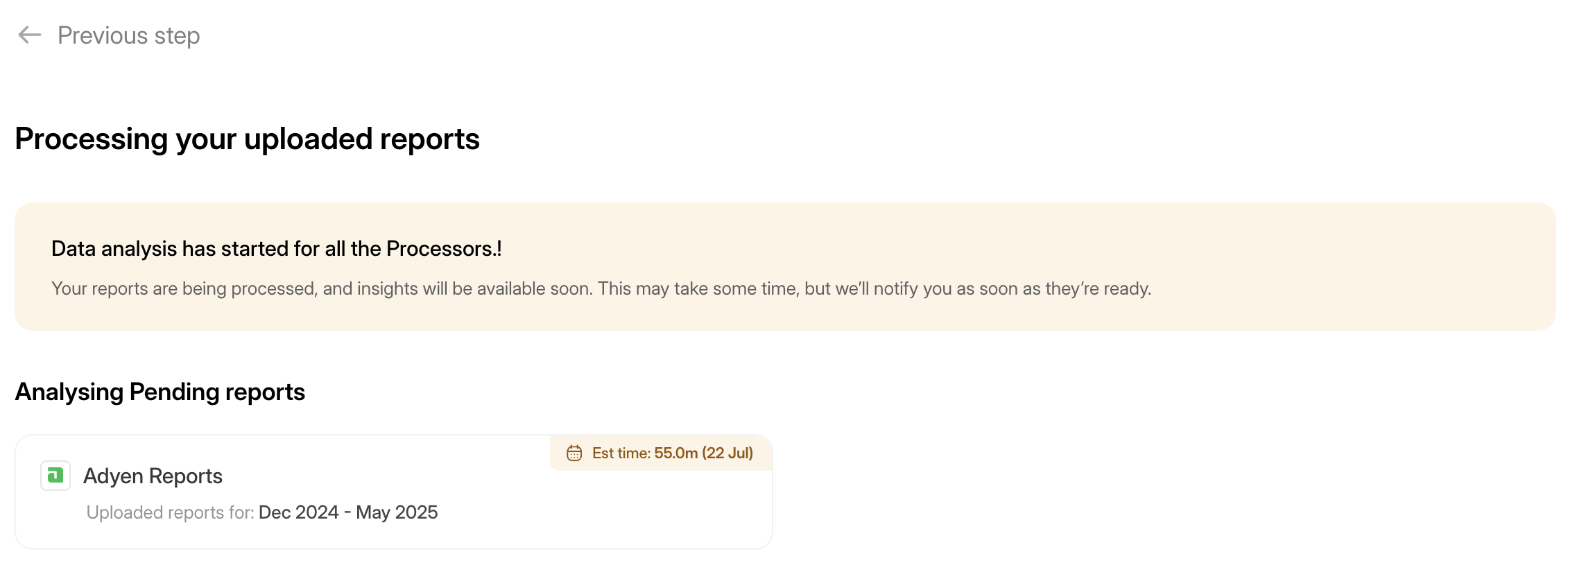1577x581 pixels.
Task: Click the 'Est time:' label
Action: (x=621, y=453)
